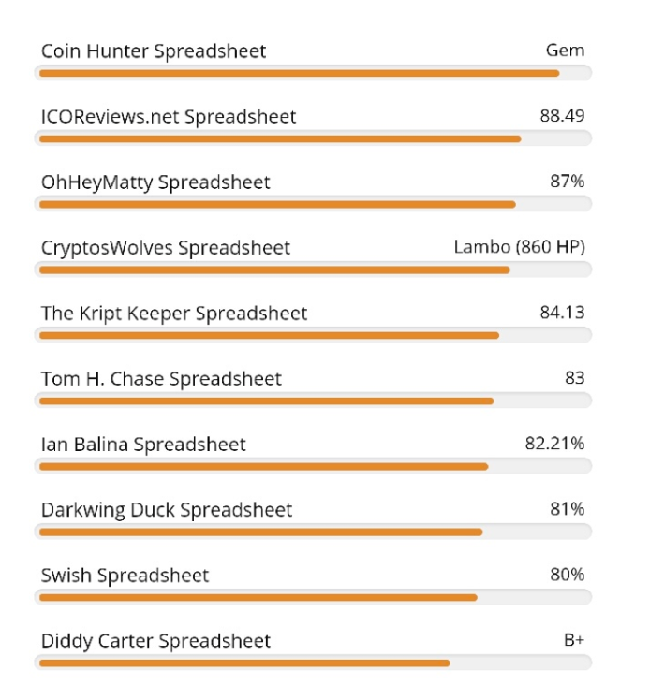649x700 pixels.
Task: Select the CryptosWolves Spreadsheet entry
Action: (x=166, y=248)
